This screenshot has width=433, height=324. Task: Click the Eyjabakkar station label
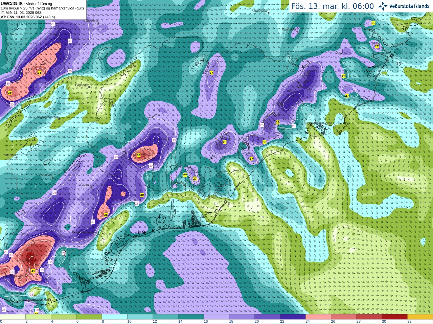(289, 29)
